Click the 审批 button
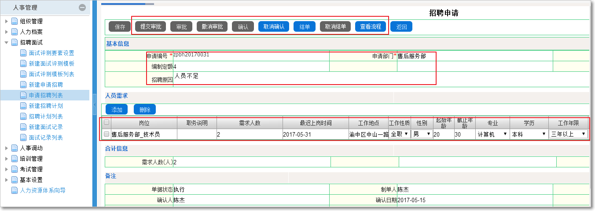This screenshot has height=211, width=595. coord(181,26)
